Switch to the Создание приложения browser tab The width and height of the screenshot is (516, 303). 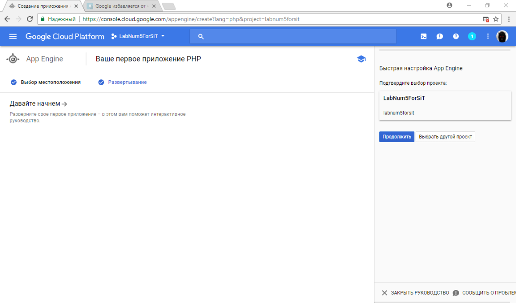(x=42, y=6)
